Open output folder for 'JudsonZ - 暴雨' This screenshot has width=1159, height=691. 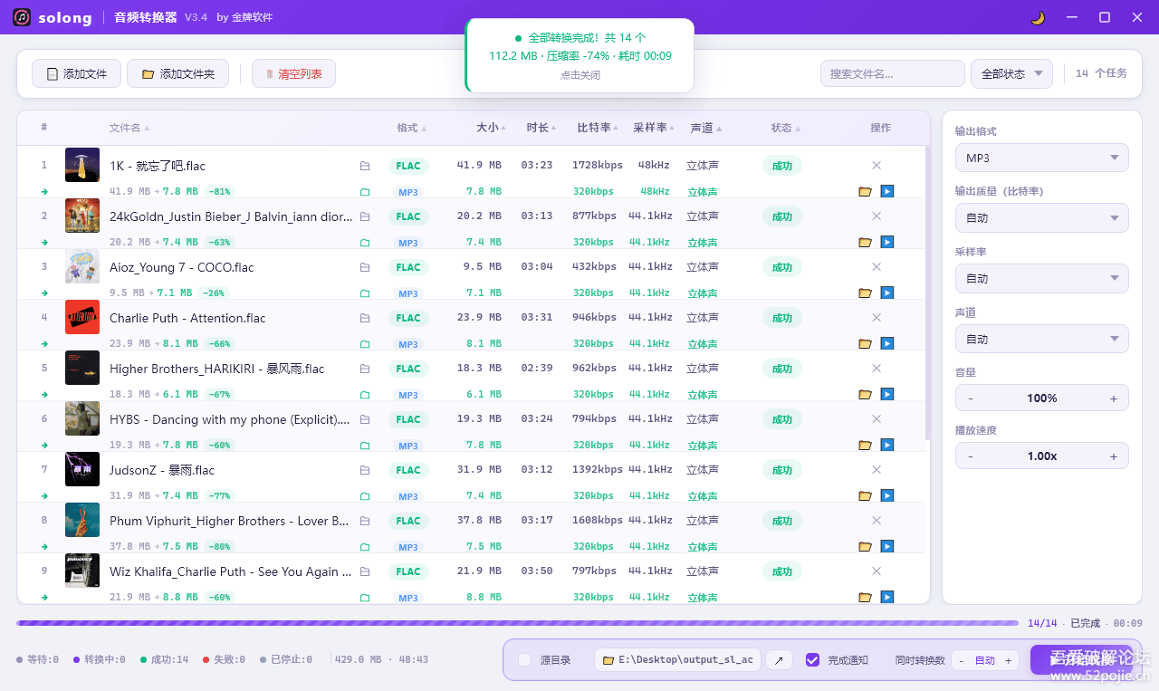click(x=865, y=495)
